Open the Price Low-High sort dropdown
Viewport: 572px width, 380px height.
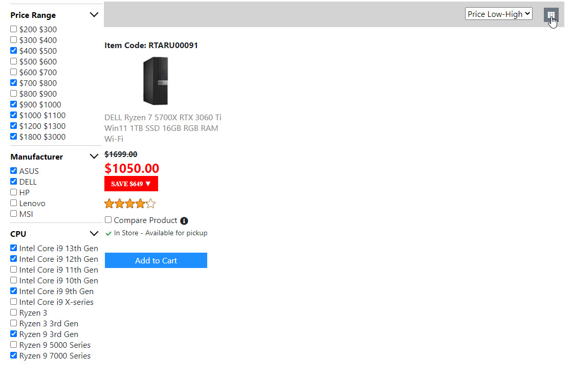click(x=498, y=14)
